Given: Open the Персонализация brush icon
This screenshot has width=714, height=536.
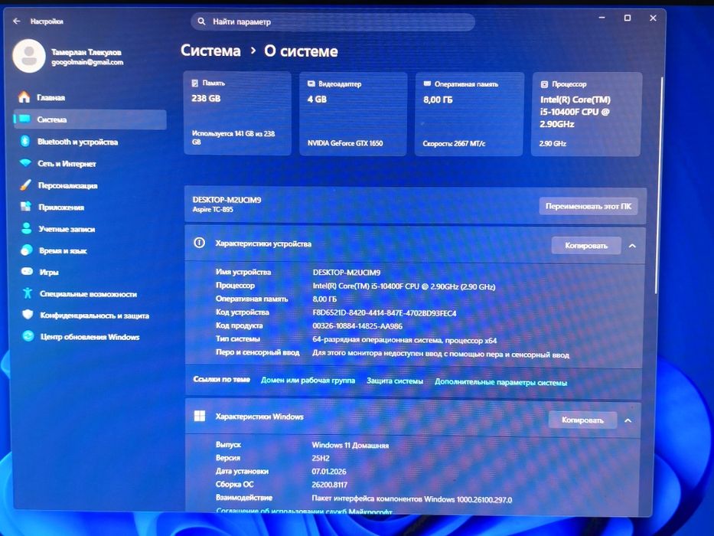Looking at the screenshot, I should 25,185.
